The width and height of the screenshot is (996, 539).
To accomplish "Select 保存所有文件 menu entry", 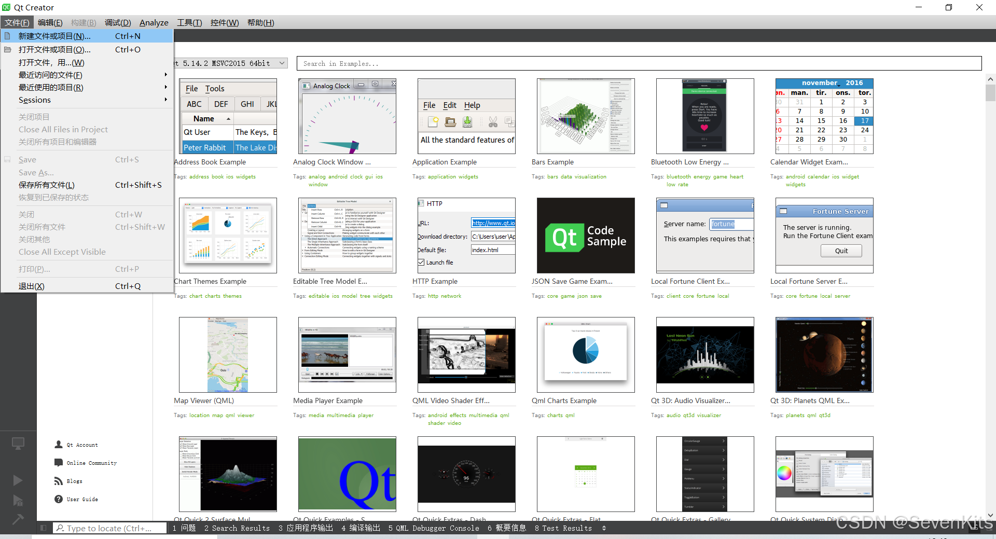I will [x=87, y=185].
